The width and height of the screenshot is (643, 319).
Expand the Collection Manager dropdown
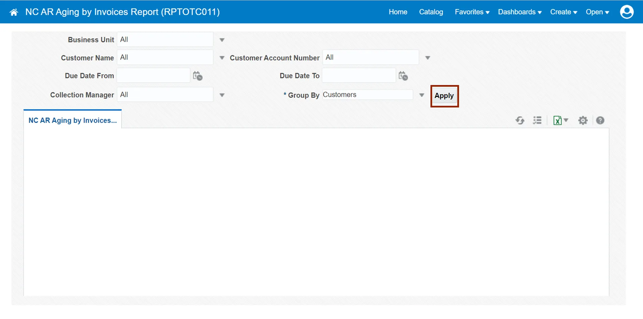222,95
